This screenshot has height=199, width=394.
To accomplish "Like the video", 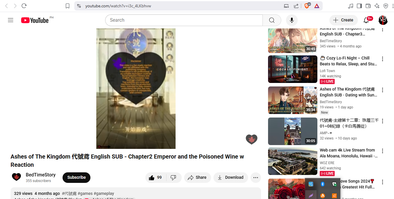I will click(x=156, y=177).
